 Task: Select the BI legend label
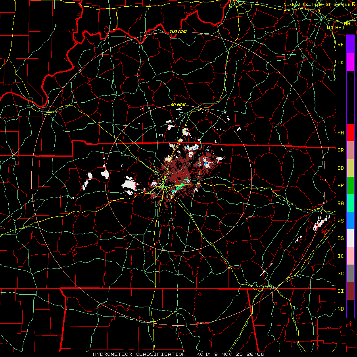[x=340, y=291]
